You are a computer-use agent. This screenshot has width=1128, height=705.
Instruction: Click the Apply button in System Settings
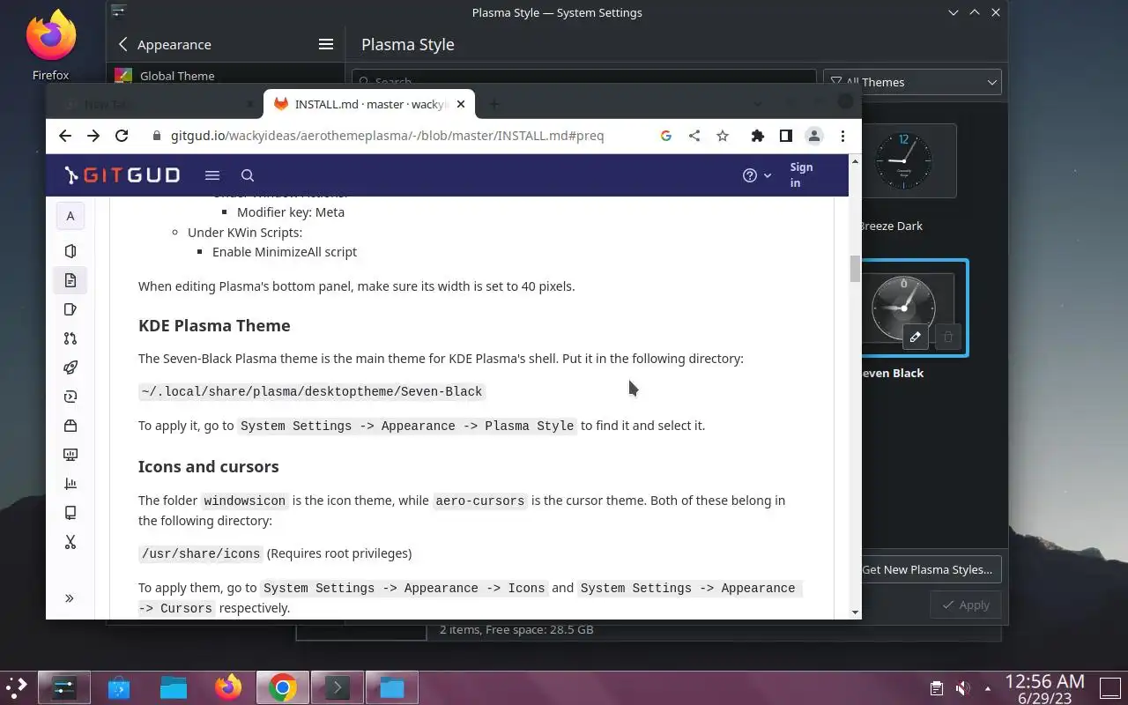point(966,605)
